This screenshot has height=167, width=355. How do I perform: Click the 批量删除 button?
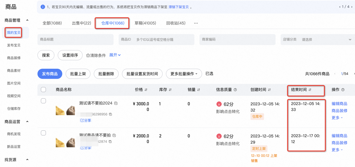(106, 74)
